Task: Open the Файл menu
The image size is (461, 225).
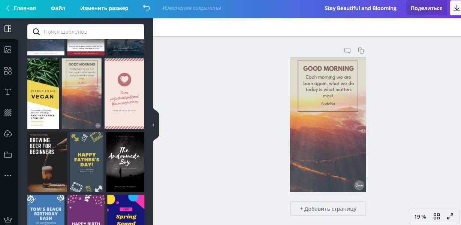Action: coord(58,8)
